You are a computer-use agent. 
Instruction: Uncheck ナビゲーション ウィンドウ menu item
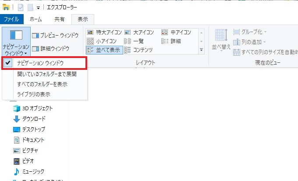[x=44, y=63]
